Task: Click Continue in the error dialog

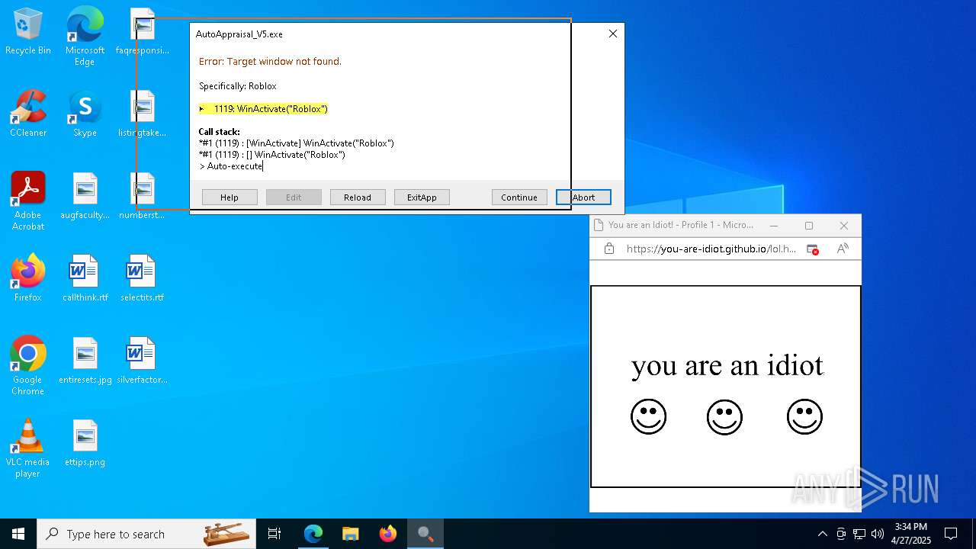Action: (519, 197)
